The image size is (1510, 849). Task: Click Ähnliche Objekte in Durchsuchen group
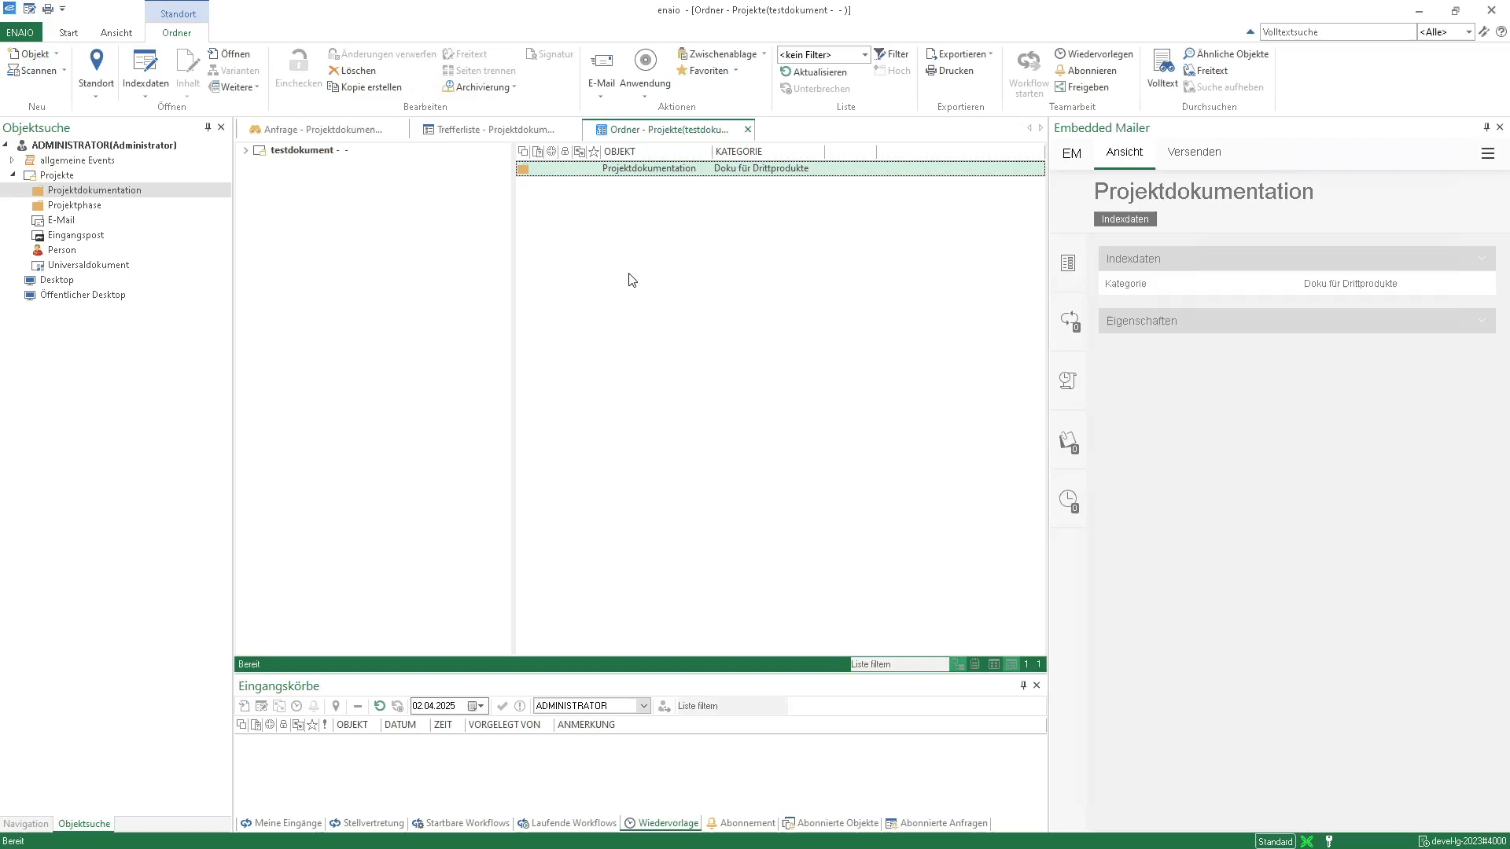1226,54
